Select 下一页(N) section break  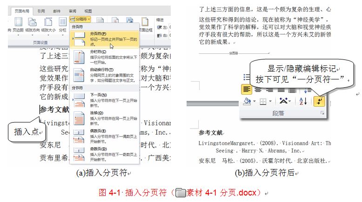click(x=104, y=100)
